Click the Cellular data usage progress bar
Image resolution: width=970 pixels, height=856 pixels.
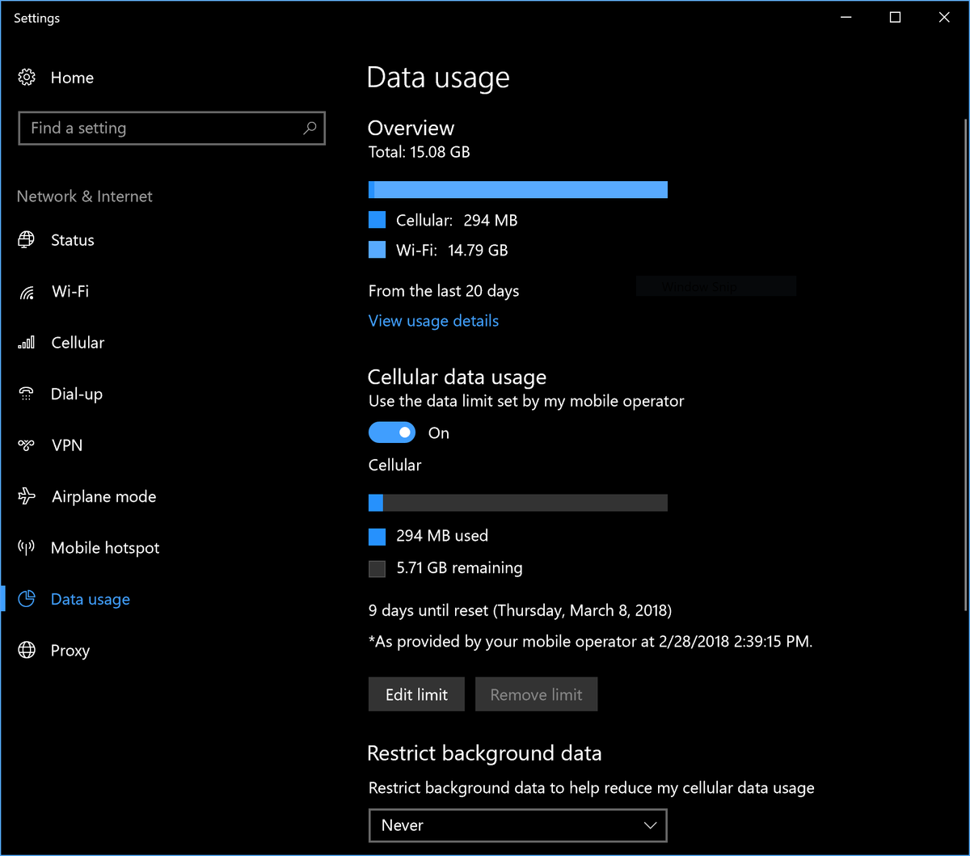tap(517, 503)
